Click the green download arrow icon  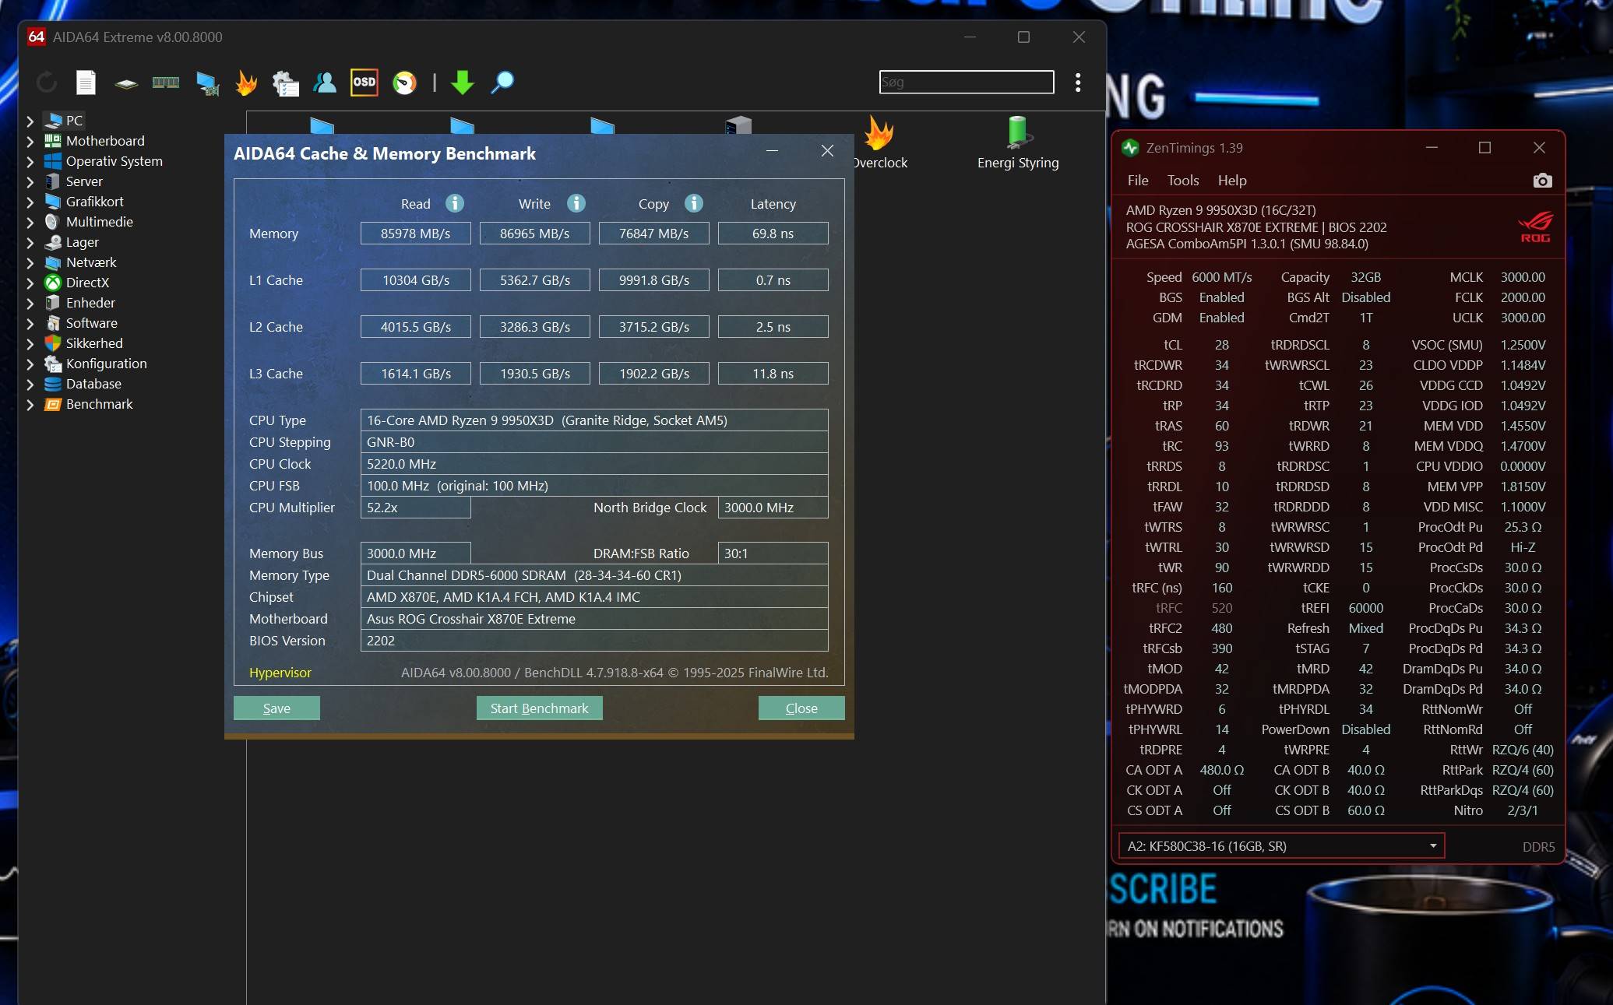click(463, 83)
